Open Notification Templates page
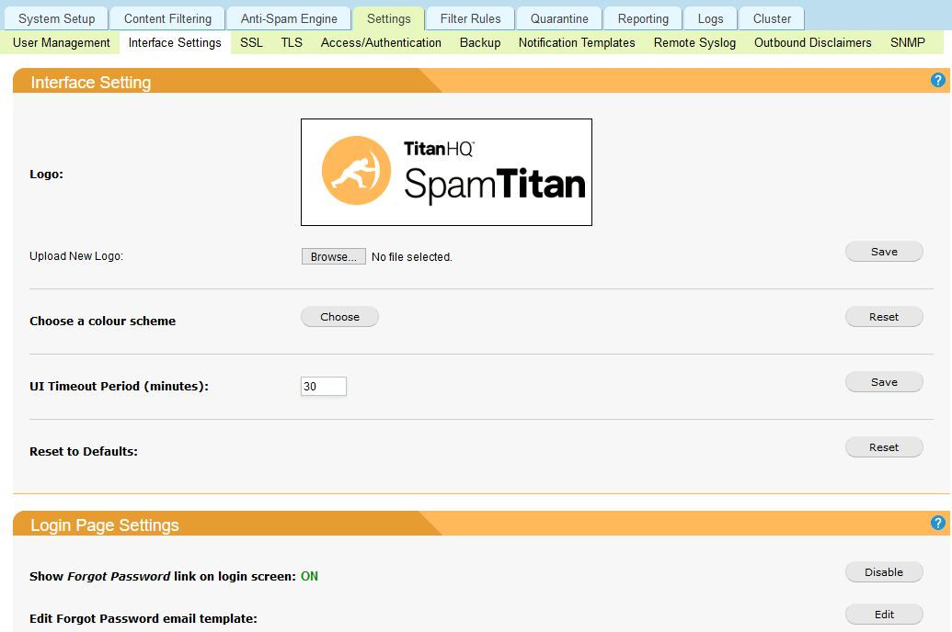The width and height of the screenshot is (952, 632). click(577, 42)
